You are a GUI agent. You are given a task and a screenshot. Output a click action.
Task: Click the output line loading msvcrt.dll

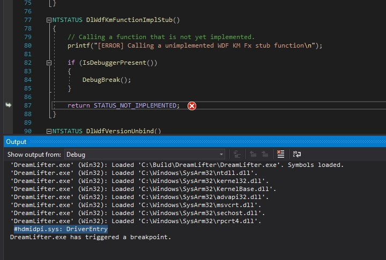pyautogui.click(x=136, y=205)
